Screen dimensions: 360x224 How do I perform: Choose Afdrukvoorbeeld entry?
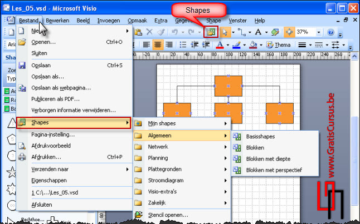pos(74,146)
